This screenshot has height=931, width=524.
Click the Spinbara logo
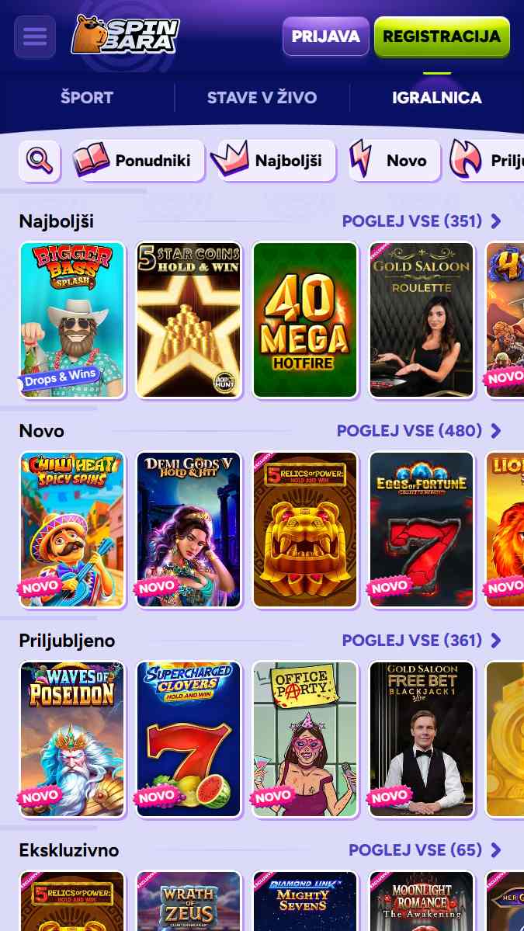point(125,34)
